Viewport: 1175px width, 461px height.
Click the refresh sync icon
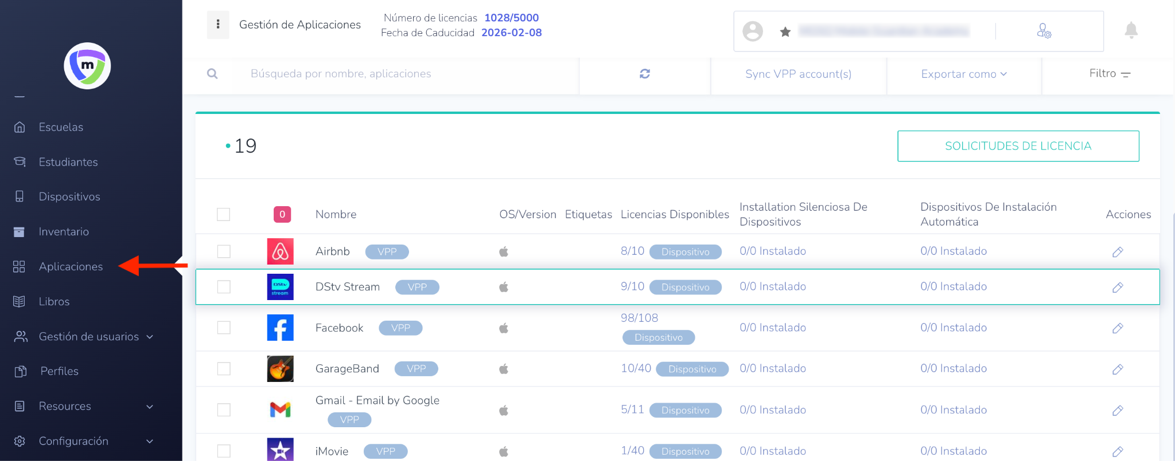645,74
